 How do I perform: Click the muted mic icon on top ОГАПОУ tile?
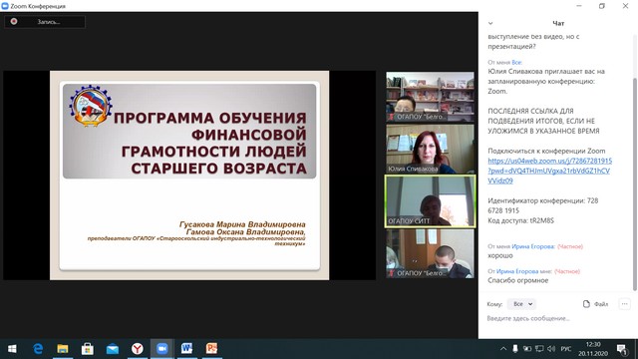392,117
